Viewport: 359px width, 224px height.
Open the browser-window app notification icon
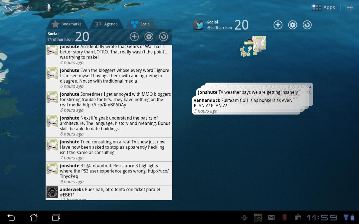(x=258, y=218)
